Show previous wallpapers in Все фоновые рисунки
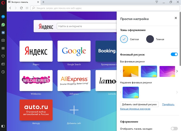This screenshot has width=181, height=131. [121, 71]
